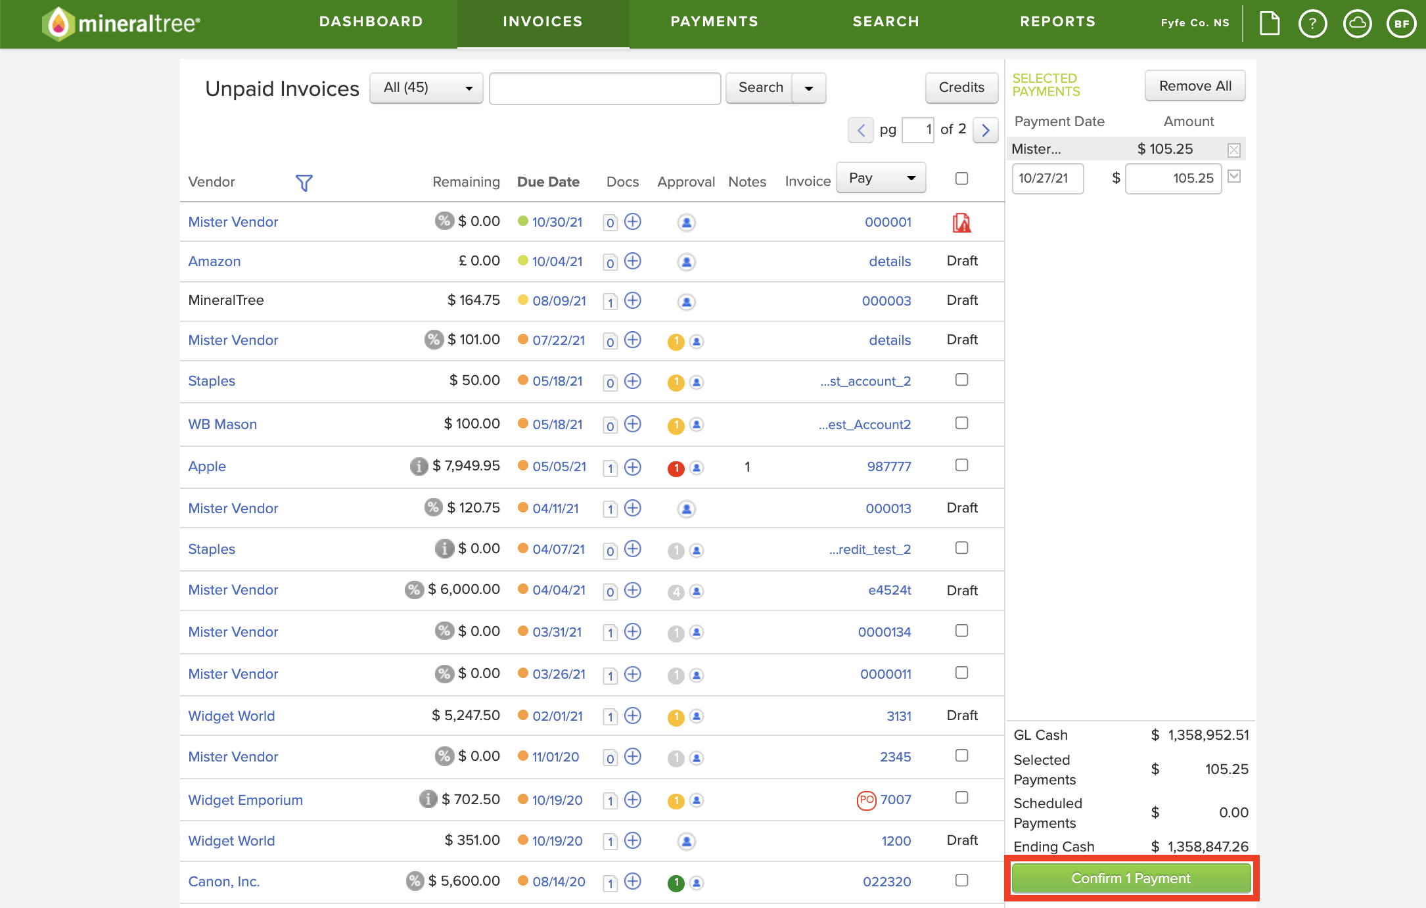The width and height of the screenshot is (1426, 908).
Task: Check Staples $50.00 invoice checkbox
Action: click(962, 380)
